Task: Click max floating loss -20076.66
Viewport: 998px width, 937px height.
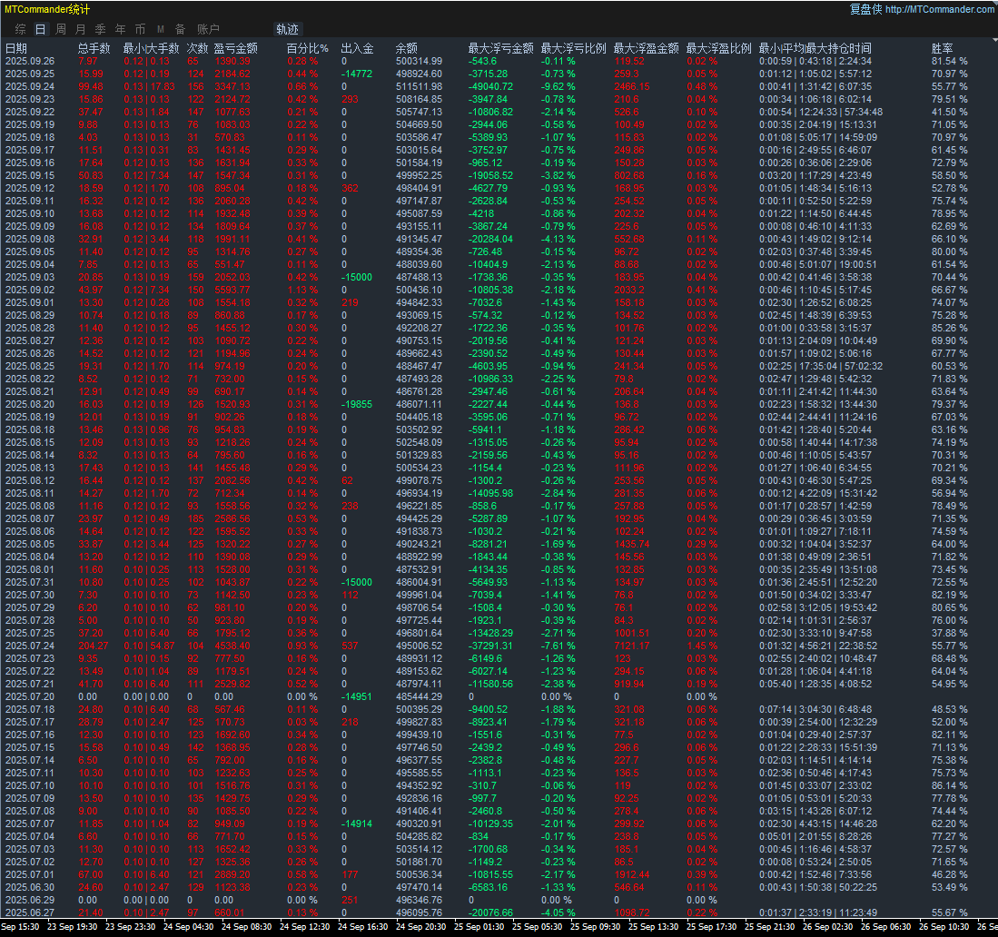Action: coord(490,912)
